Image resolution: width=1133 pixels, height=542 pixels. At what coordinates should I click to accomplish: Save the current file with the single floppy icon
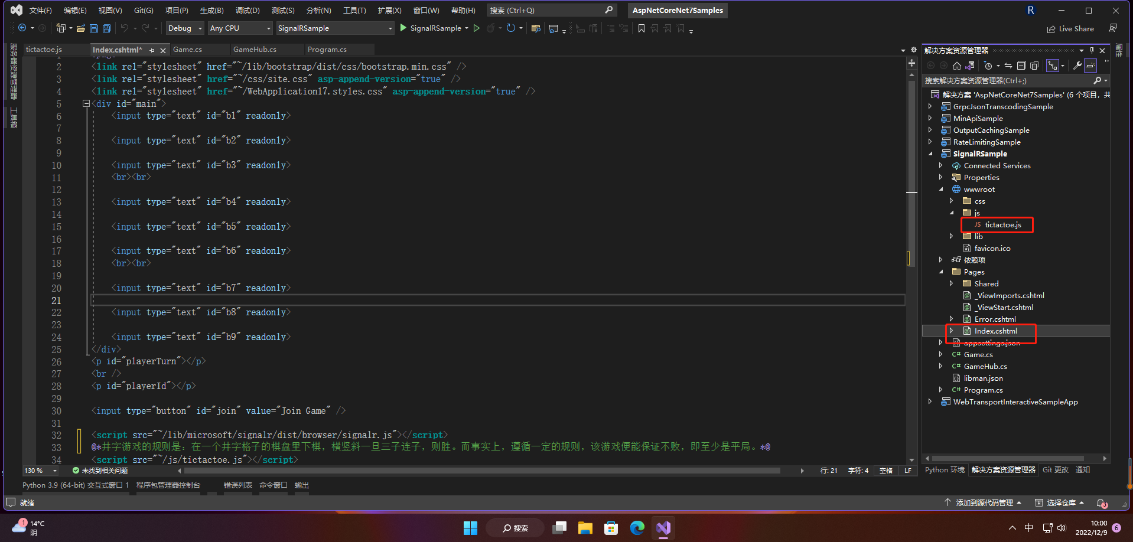(94, 28)
